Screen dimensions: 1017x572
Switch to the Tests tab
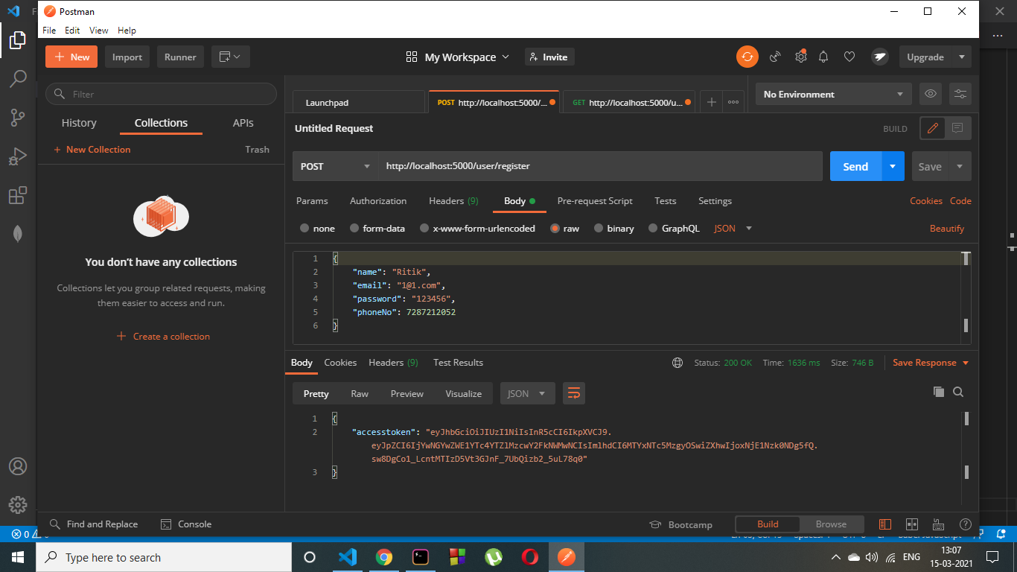pos(665,200)
